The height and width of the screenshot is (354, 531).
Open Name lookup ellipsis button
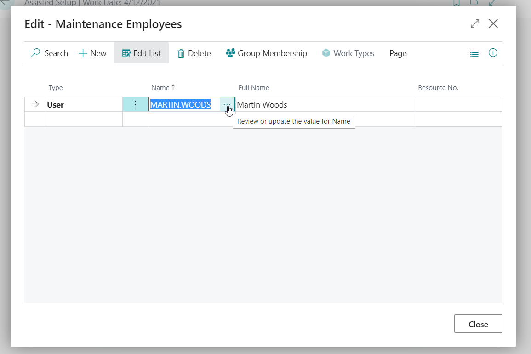(227, 104)
